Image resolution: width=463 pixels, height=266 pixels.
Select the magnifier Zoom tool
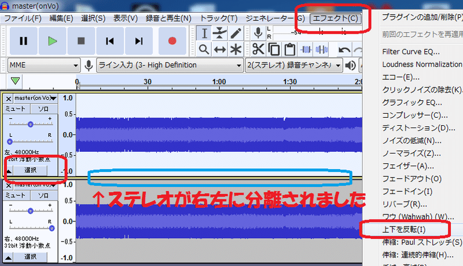(204, 49)
